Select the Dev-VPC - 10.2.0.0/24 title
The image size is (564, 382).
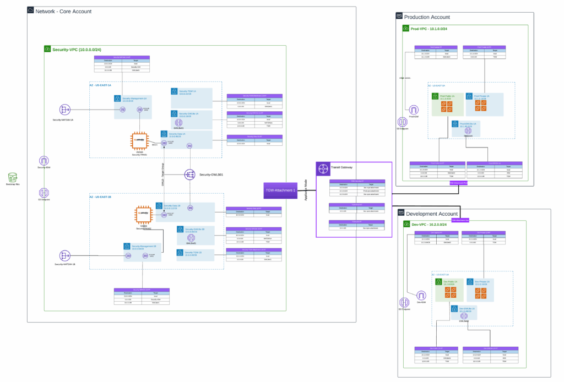(430, 224)
